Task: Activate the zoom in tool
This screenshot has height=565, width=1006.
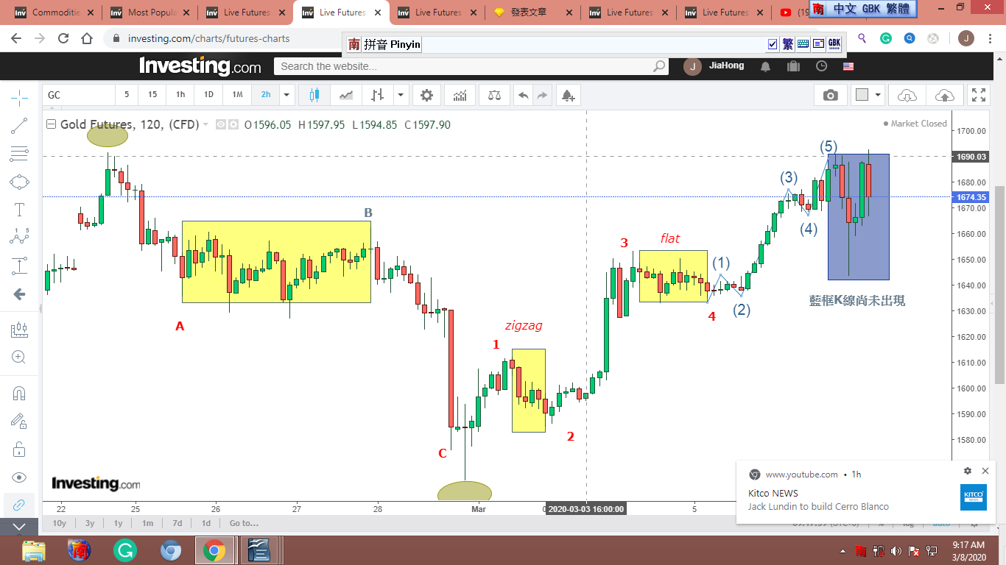Action: [19, 358]
